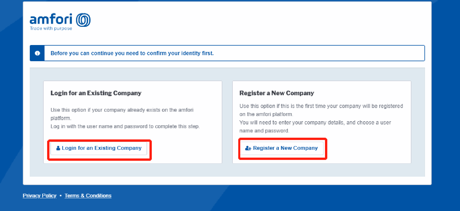Click the 'enter your company details' sentence
The height and width of the screenshot is (211, 460).
point(315,126)
